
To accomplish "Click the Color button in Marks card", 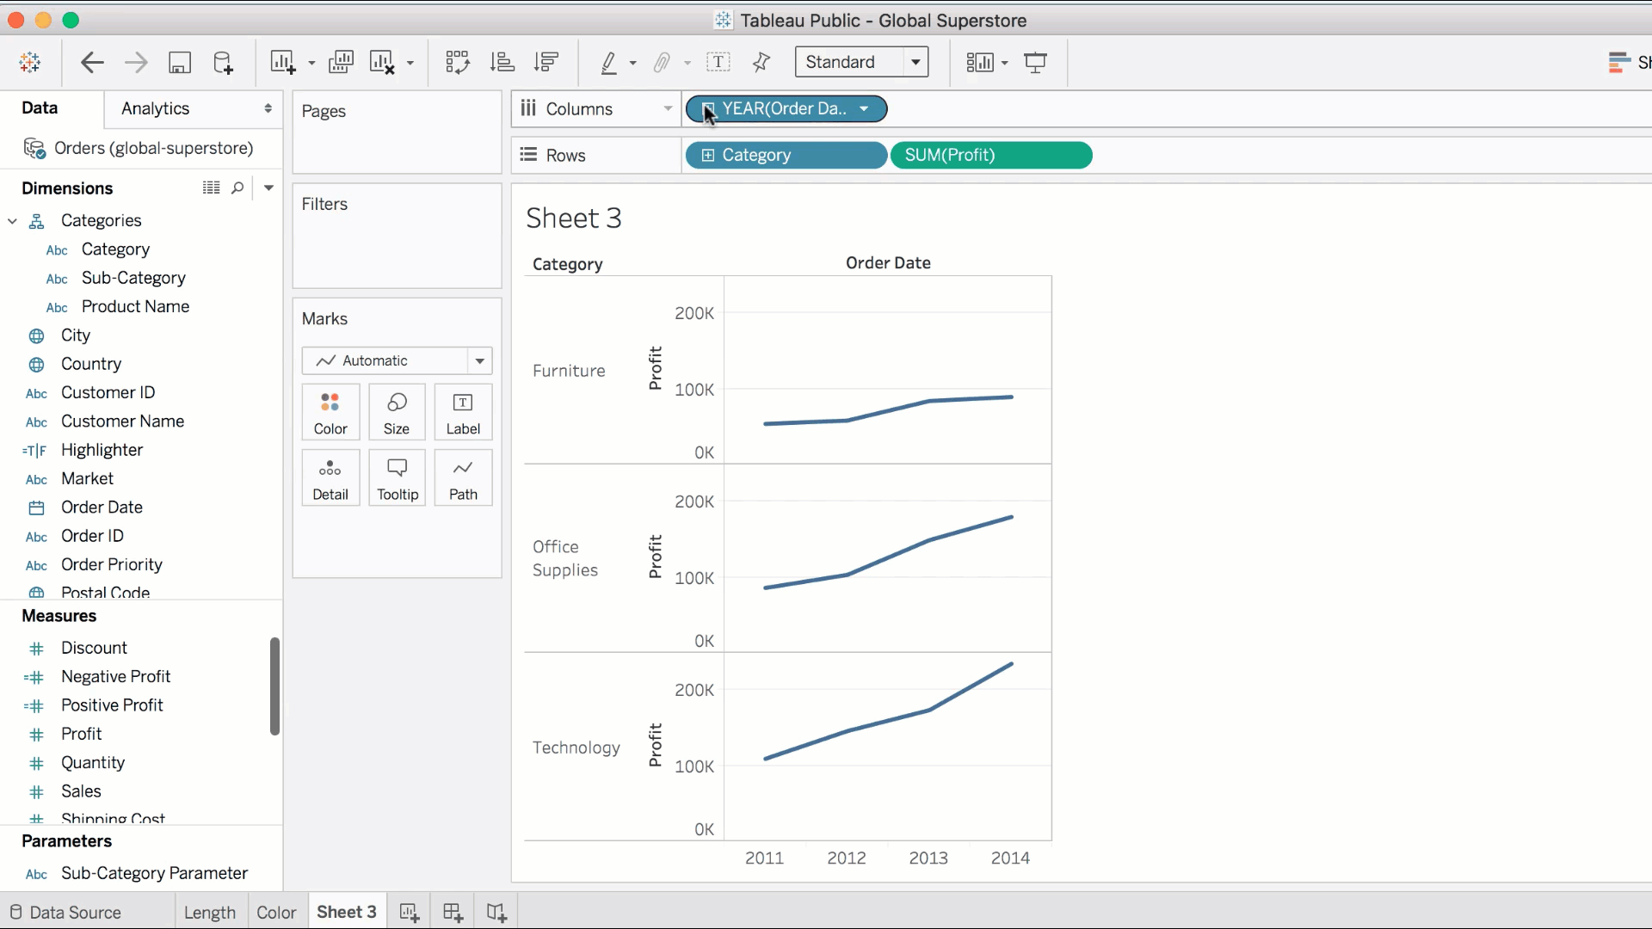I will (x=330, y=413).
